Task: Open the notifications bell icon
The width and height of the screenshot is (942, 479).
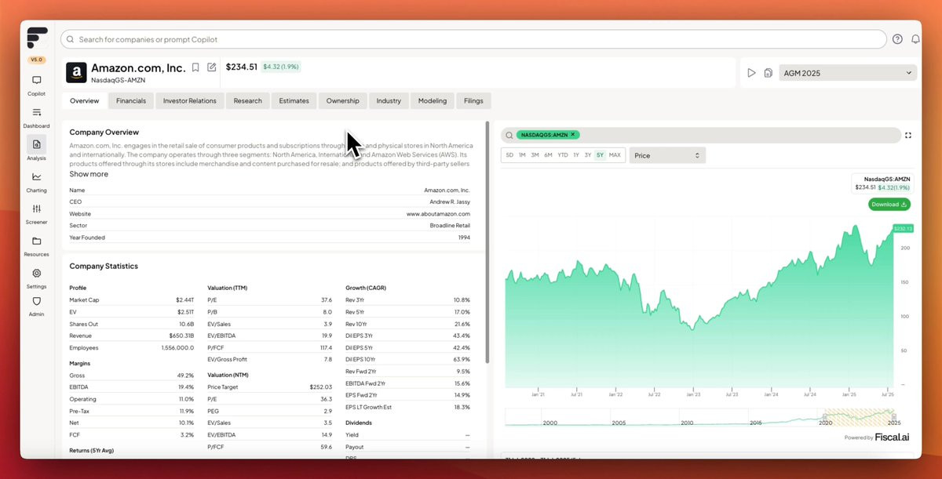Action: pyautogui.click(x=915, y=39)
